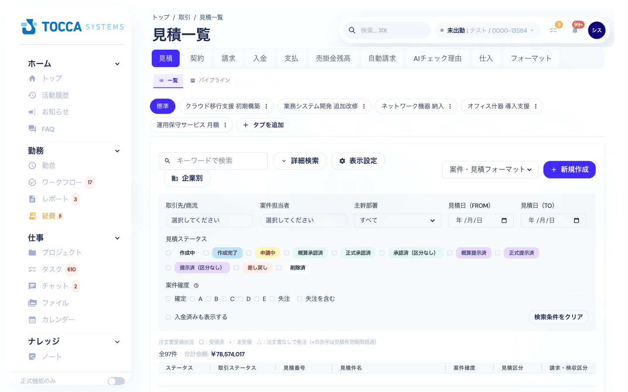The width and height of the screenshot is (628, 392).
Task: Check the 差し戻し status checkbox
Action: [236, 268]
